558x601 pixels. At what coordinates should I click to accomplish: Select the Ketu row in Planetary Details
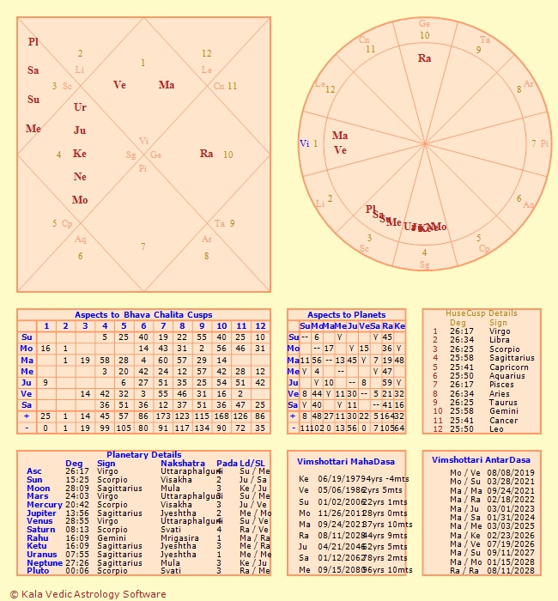point(148,546)
